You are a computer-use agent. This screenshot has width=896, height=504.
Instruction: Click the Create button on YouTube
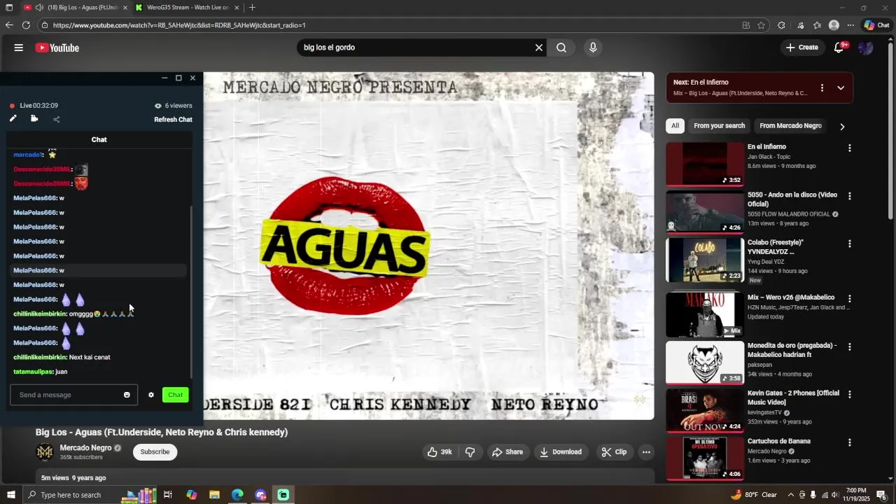(x=802, y=48)
